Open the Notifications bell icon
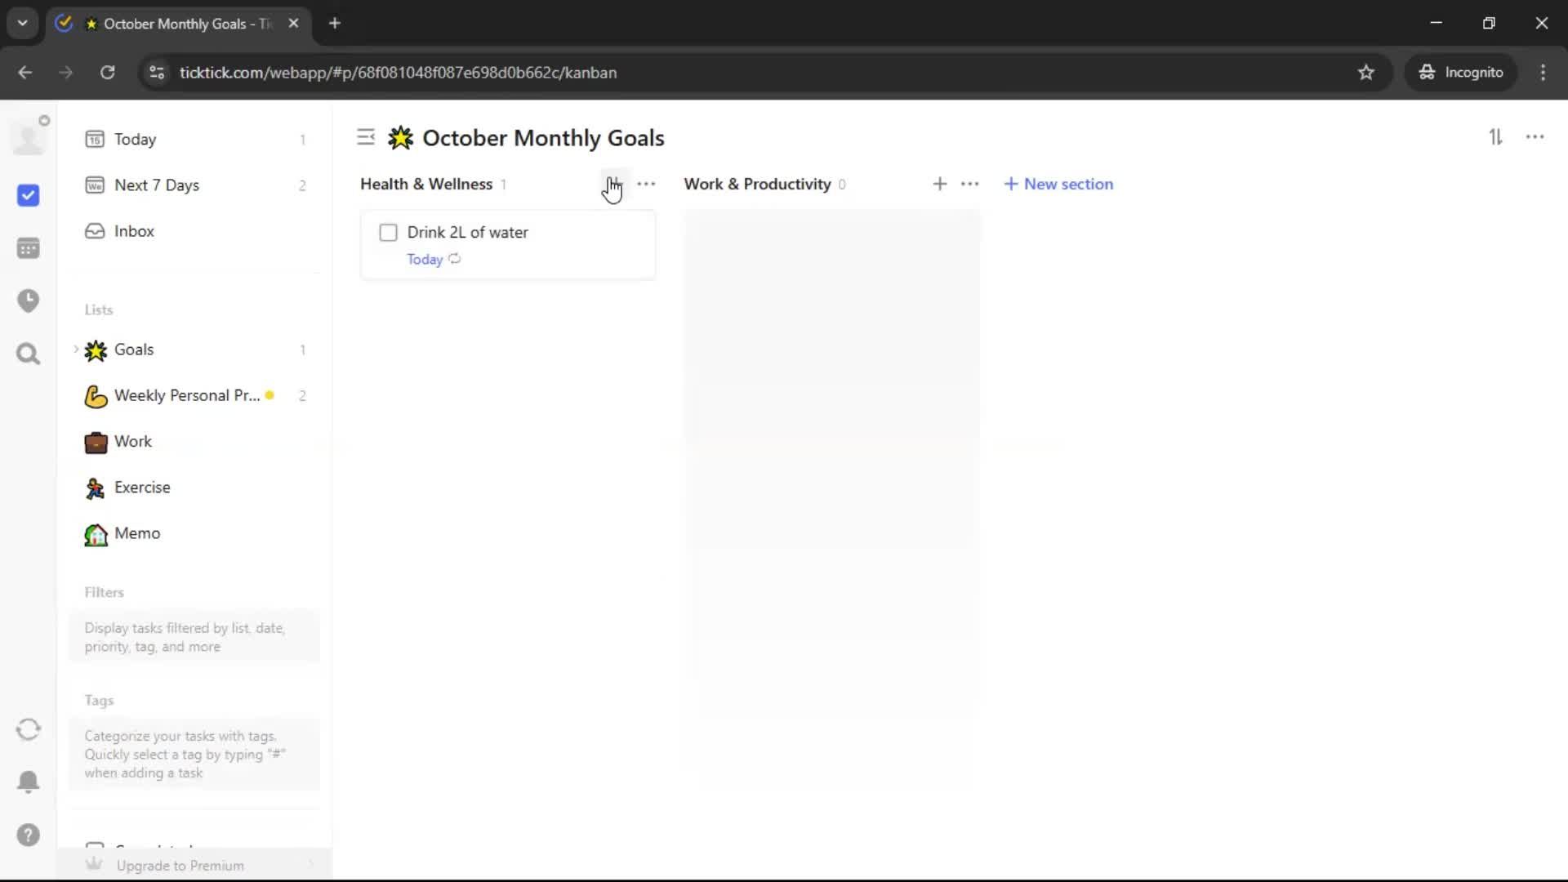1568x882 pixels. point(29,782)
